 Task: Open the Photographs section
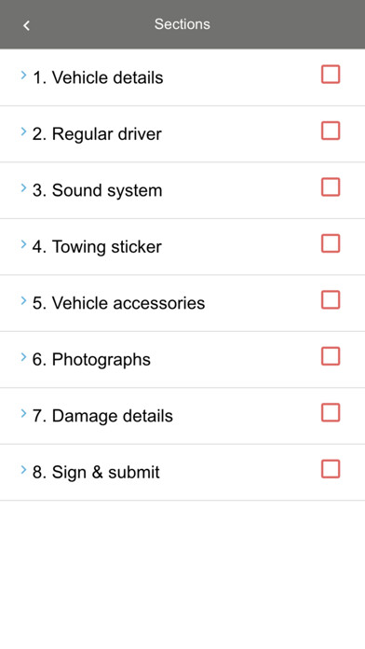(182, 359)
